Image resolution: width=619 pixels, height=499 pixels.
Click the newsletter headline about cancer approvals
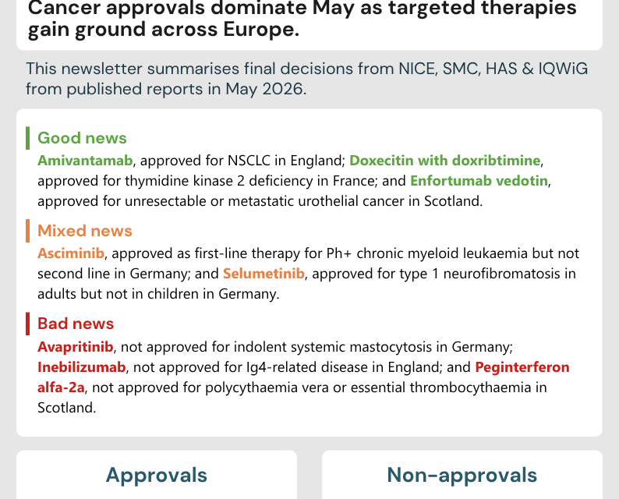click(x=302, y=19)
